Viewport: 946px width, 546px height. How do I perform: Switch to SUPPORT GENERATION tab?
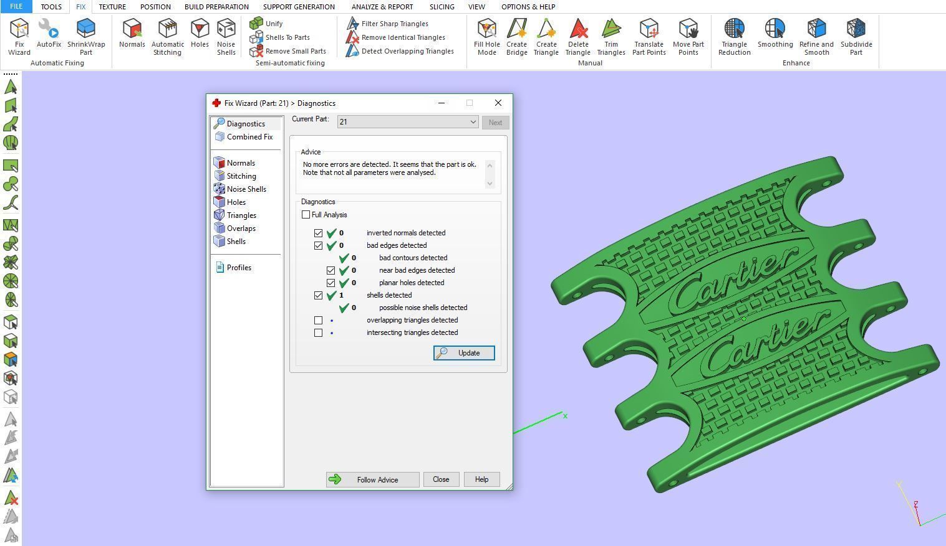pos(299,7)
